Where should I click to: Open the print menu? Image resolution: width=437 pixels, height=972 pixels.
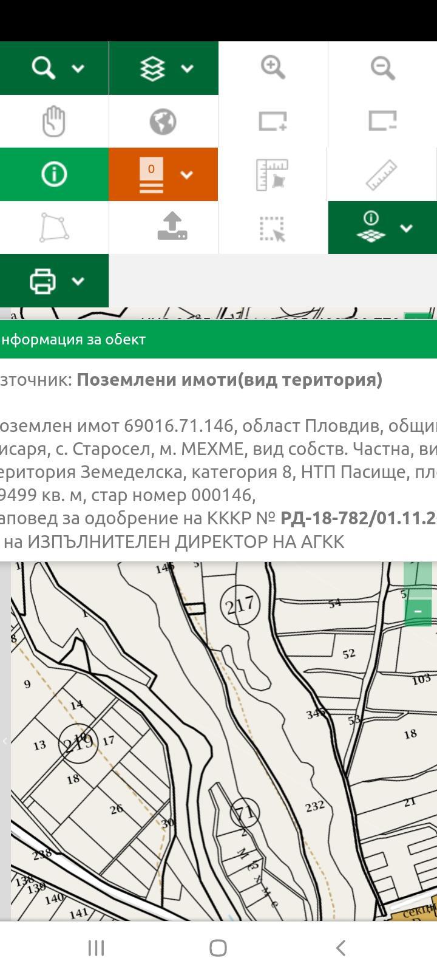click(x=54, y=281)
